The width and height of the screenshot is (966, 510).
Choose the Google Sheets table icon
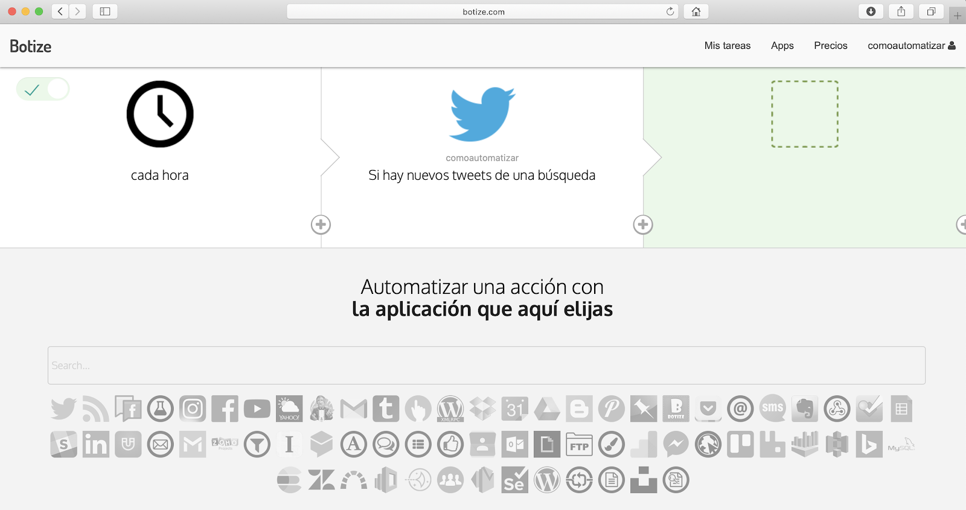[901, 409]
